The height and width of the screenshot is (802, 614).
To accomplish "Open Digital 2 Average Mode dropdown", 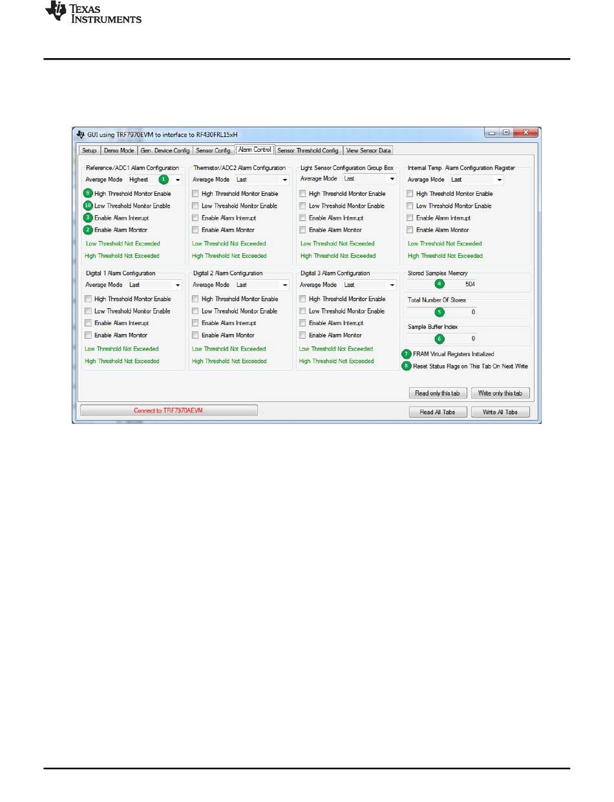I will [x=261, y=284].
